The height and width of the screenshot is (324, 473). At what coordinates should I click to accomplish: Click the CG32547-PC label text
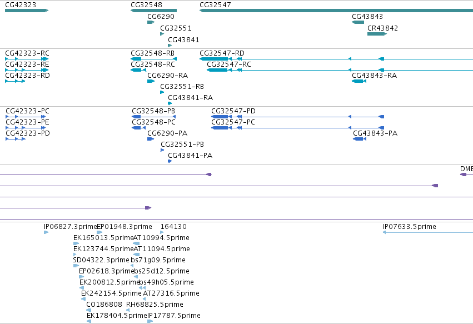coord(233,122)
